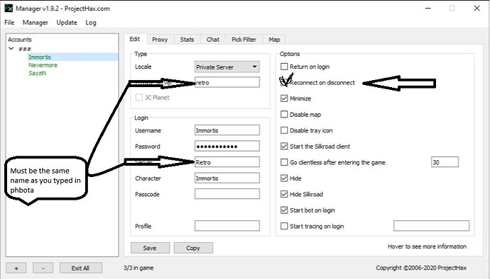
Task: Select the Immortis account
Action: click(x=40, y=57)
